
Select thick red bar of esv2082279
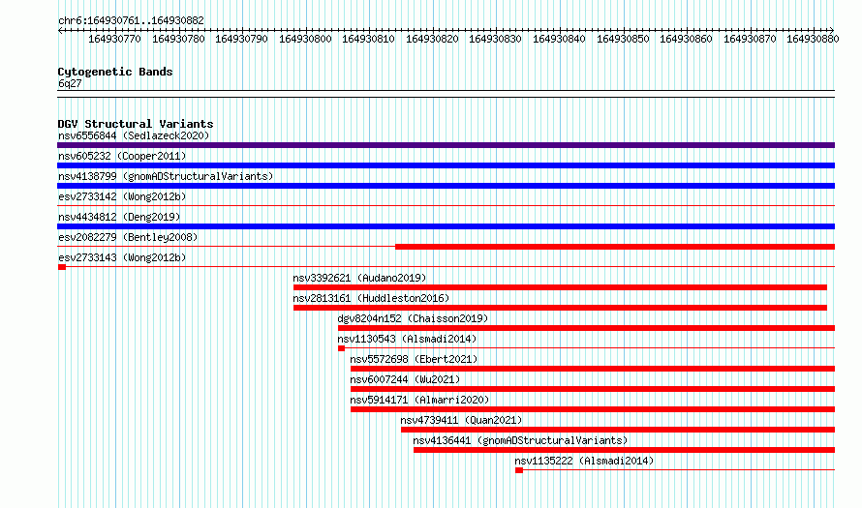(x=615, y=247)
